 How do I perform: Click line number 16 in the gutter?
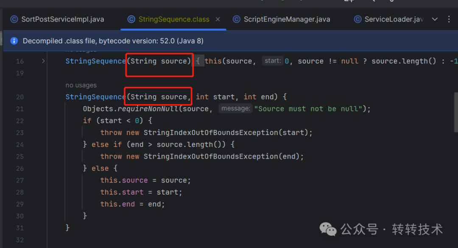20,61
